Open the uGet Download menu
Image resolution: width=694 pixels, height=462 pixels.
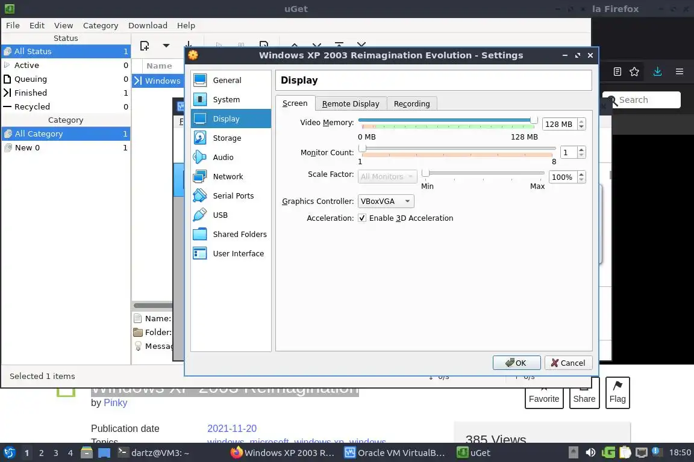point(148,25)
